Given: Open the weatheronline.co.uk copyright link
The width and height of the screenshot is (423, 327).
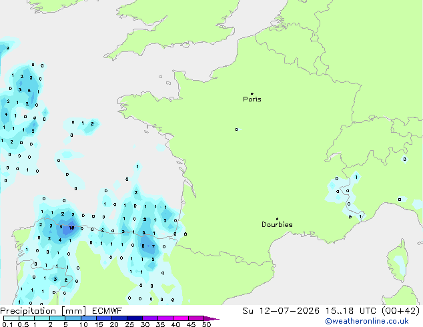Looking at the screenshot, I should [x=366, y=321].
